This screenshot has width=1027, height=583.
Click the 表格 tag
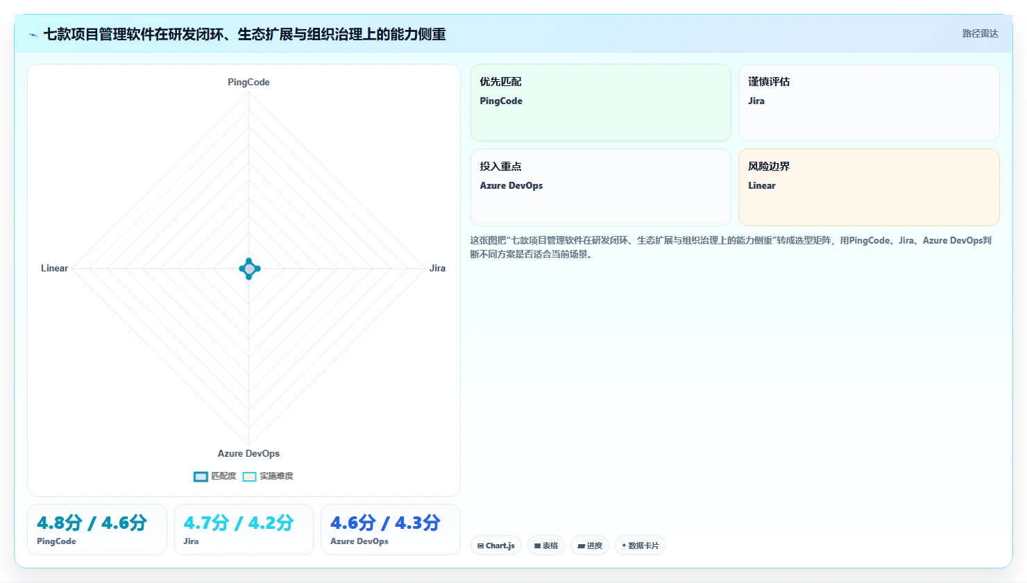[x=546, y=546]
